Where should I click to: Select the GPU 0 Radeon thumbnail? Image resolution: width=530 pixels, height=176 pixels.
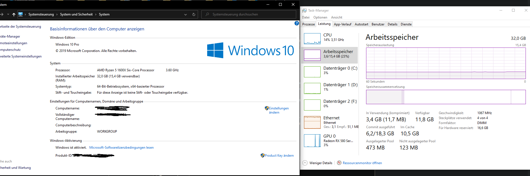click(312, 141)
